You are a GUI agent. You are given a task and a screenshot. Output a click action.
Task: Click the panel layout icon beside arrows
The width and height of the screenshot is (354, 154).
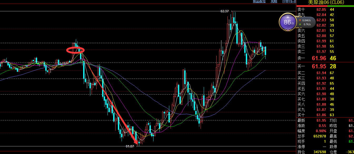pos(293,1)
